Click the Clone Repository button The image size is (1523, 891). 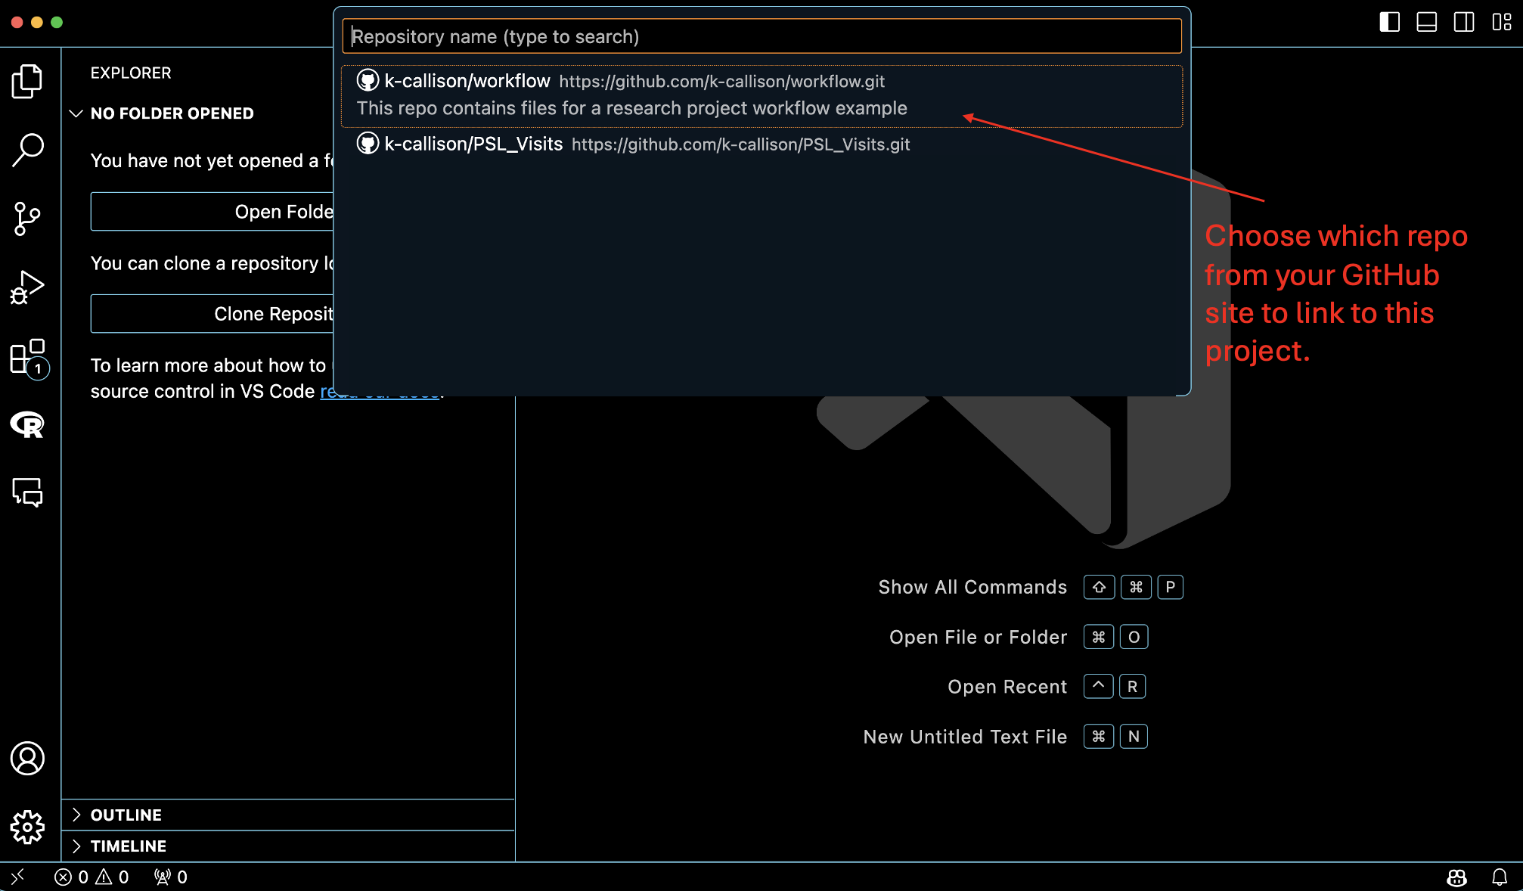click(212, 314)
